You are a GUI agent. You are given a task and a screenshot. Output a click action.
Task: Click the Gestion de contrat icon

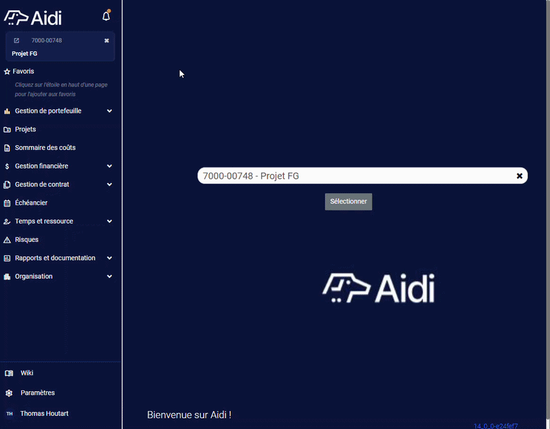pos(7,185)
